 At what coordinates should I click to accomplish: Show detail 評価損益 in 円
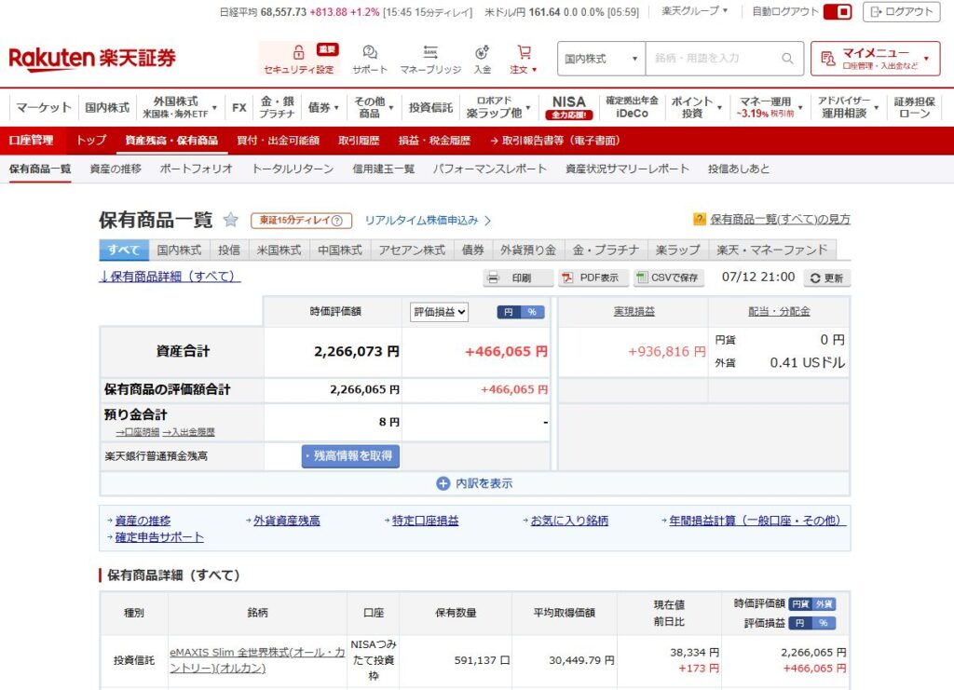[800, 623]
